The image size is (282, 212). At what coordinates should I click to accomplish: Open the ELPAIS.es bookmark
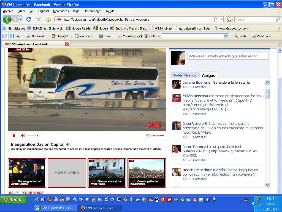(46, 28)
